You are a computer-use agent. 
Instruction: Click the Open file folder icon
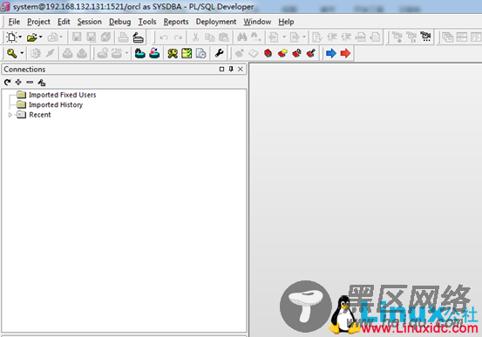(x=31, y=37)
